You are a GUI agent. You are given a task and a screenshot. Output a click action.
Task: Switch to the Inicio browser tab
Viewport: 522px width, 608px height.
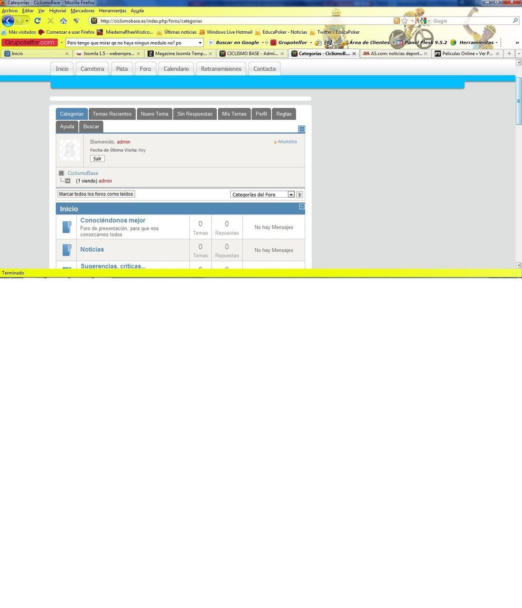click(36, 54)
